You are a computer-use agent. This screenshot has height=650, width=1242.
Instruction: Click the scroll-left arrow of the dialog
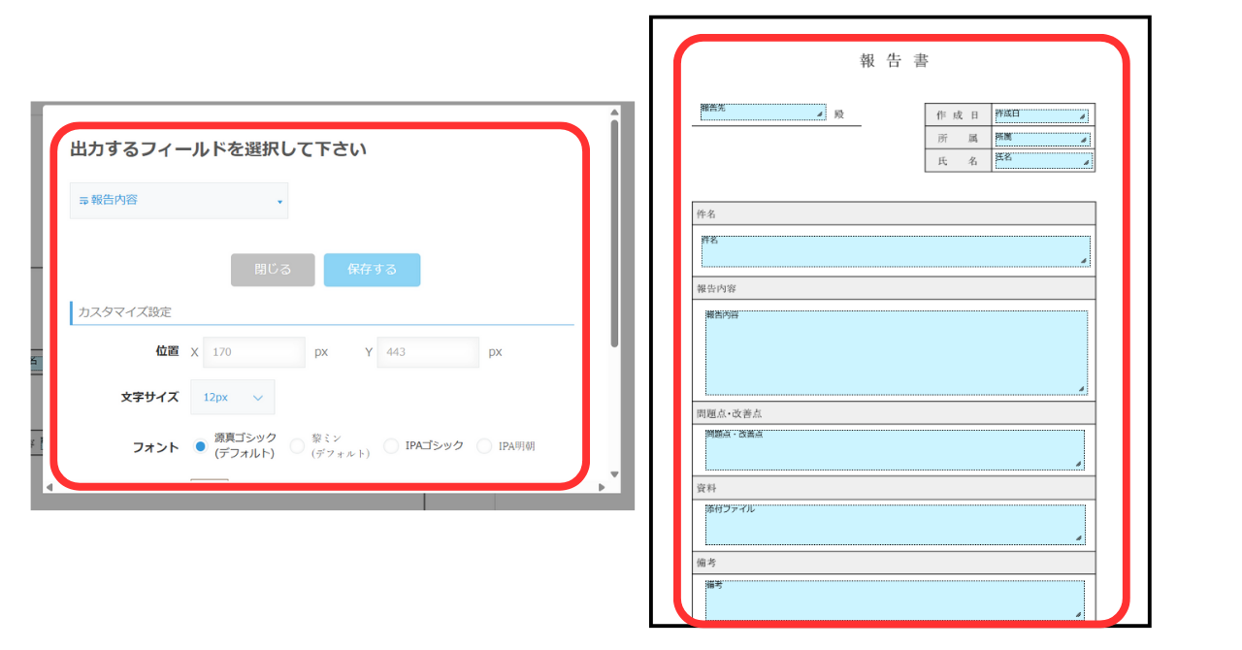point(49,486)
